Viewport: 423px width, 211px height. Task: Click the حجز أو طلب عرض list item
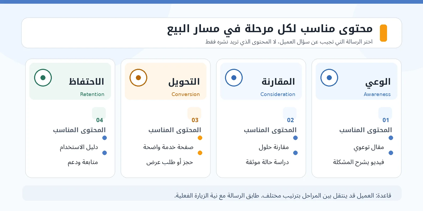(x=170, y=162)
